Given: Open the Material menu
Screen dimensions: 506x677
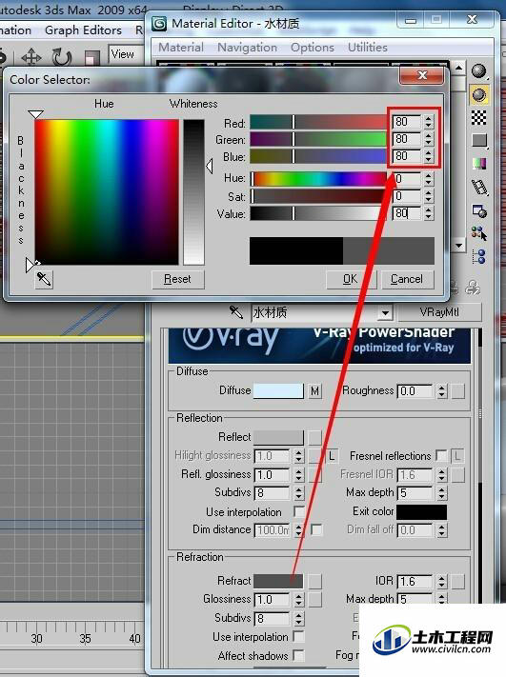Looking at the screenshot, I should (x=181, y=47).
